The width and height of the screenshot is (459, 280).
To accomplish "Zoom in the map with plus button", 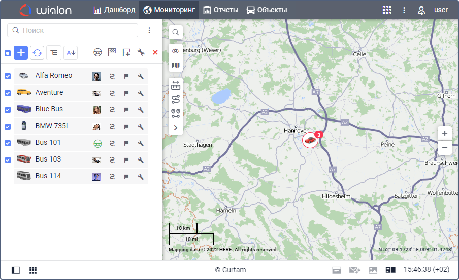I will [x=444, y=134].
